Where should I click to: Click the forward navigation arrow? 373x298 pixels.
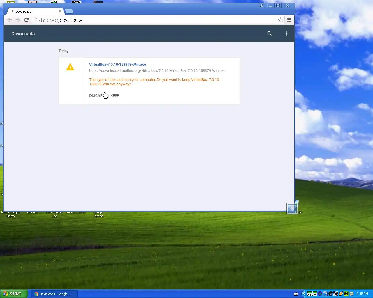tap(18, 20)
